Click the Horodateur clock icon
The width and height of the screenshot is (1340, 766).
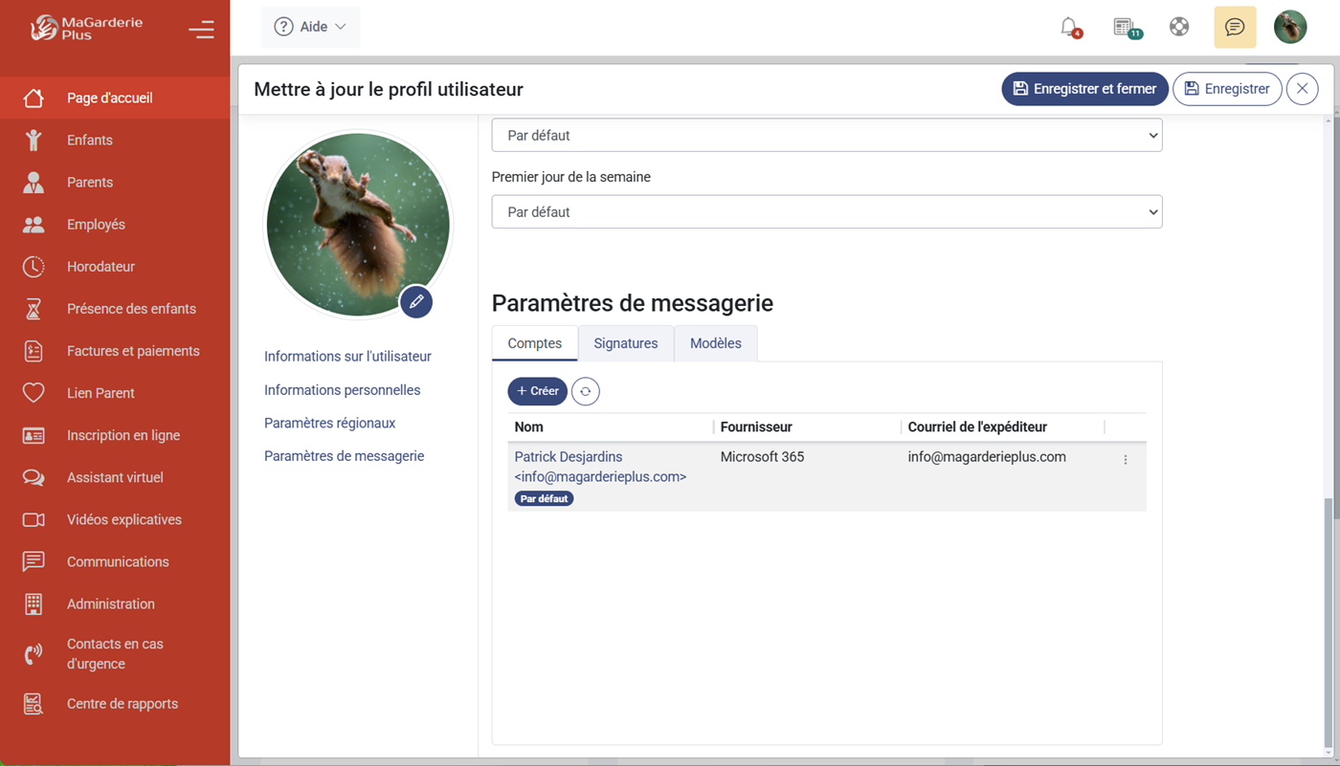tap(33, 267)
